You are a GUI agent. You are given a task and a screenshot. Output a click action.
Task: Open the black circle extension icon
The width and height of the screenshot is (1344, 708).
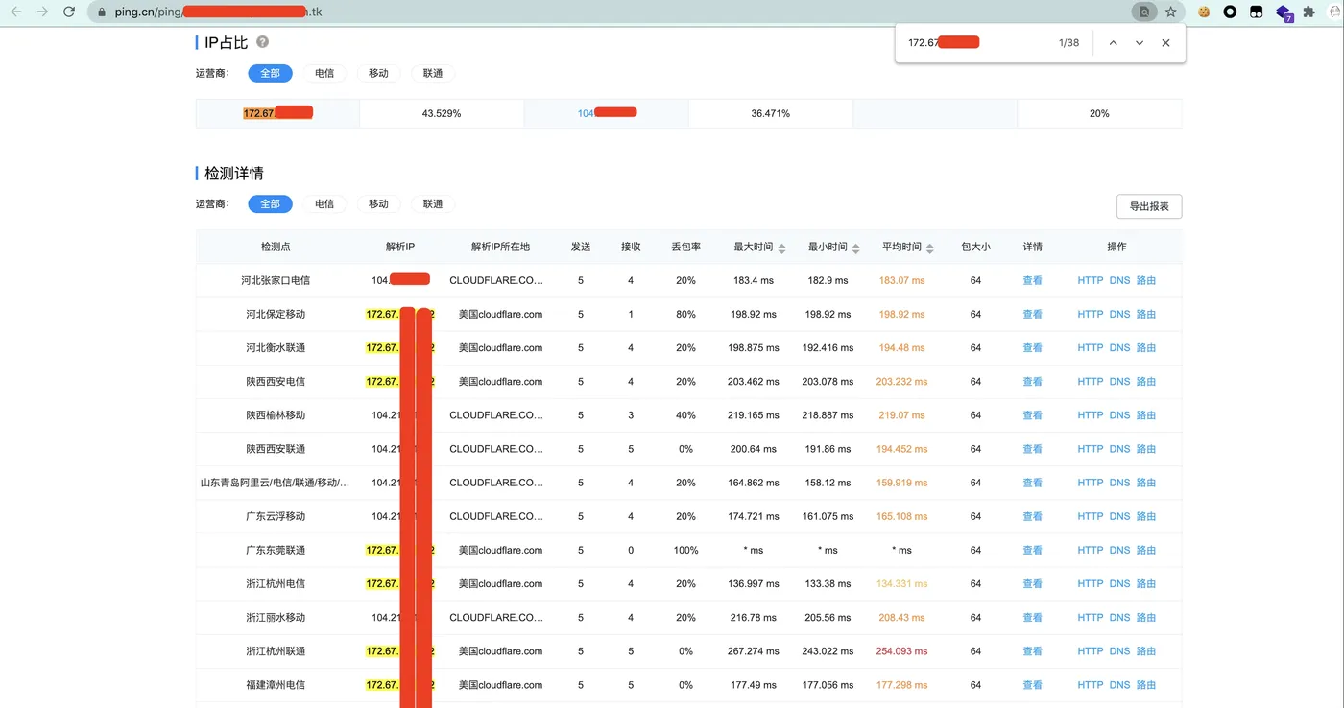(1230, 12)
